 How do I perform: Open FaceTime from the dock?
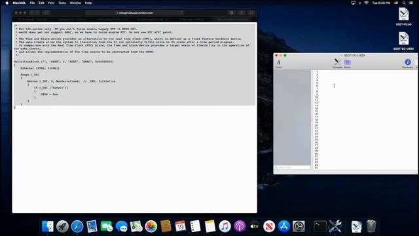click(x=107, y=226)
